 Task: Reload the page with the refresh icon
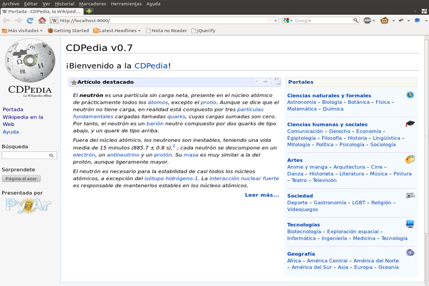pos(30,20)
